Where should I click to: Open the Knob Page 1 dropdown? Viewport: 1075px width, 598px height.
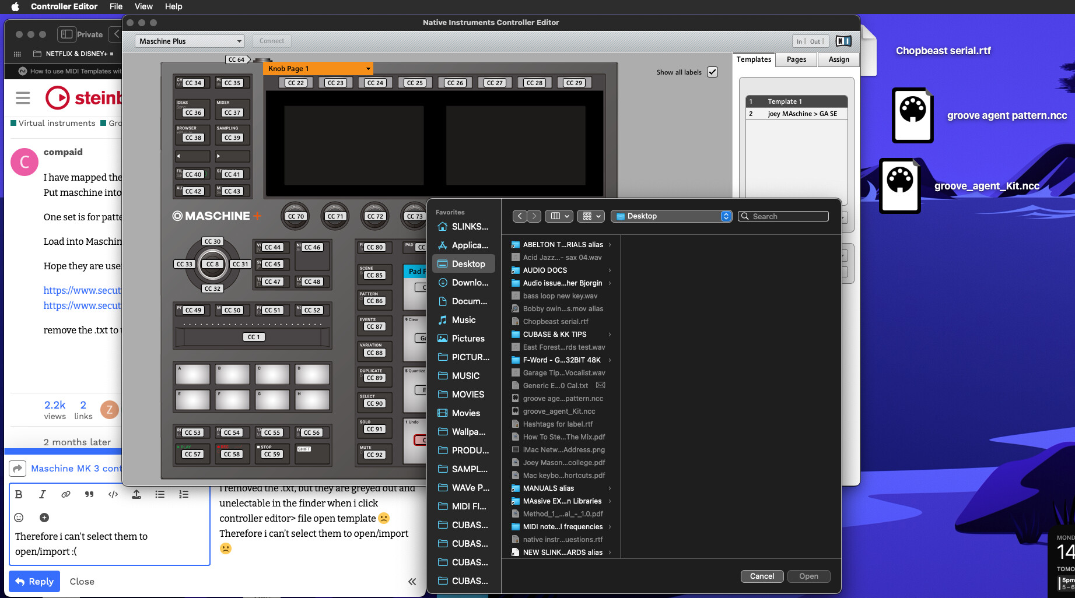[318, 69]
